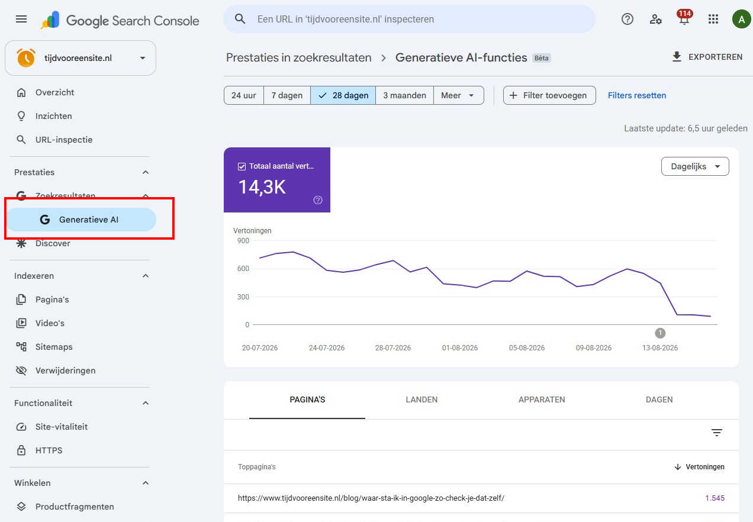Click the EXPORTEREN button

point(707,57)
